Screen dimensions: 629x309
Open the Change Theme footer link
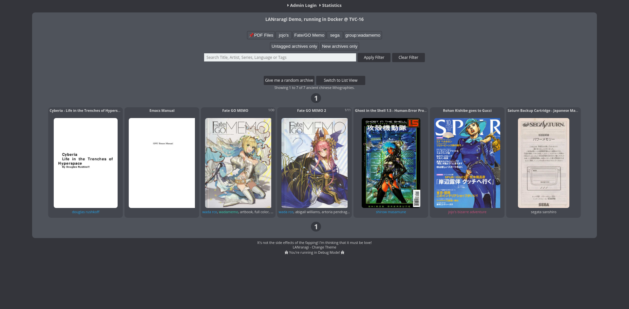324,247
